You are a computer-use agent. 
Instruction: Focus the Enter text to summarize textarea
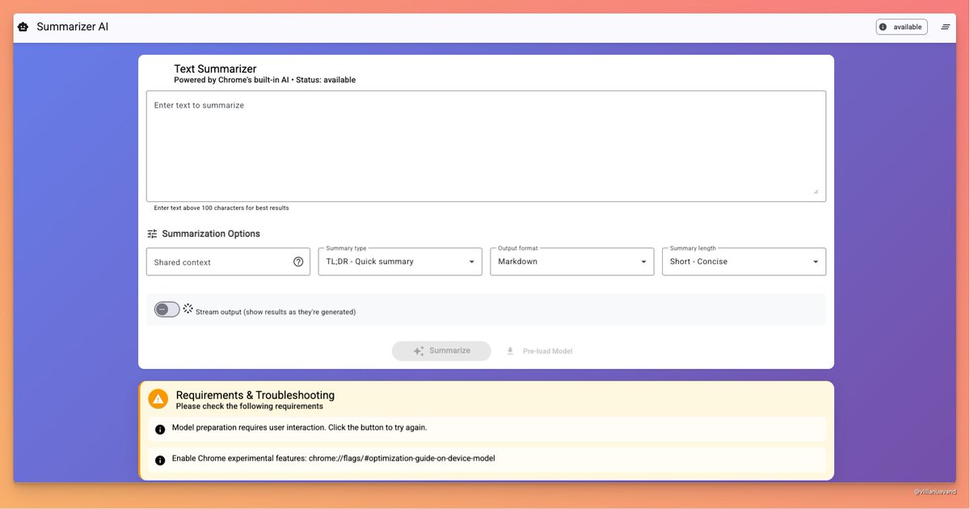coord(486,146)
